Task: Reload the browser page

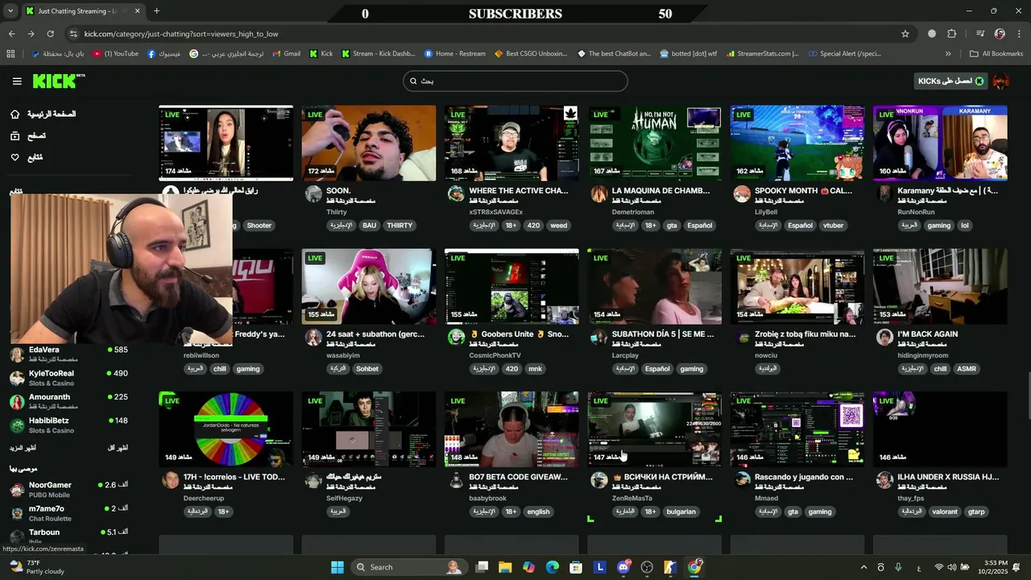Action: (50, 34)
